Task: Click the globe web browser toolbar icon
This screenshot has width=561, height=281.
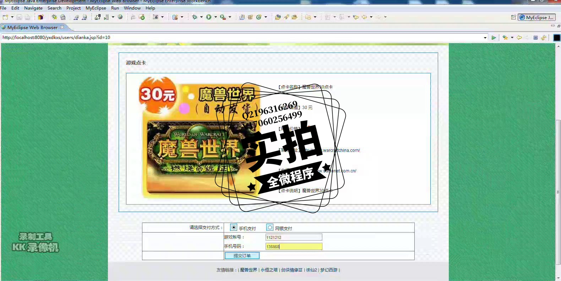Action: (120, 17)
